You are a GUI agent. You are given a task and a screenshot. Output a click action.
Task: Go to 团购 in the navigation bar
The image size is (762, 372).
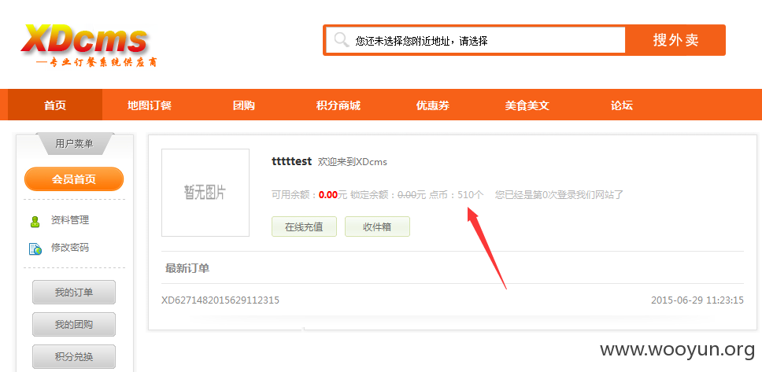pyautogui.click(x=243, y=105)
